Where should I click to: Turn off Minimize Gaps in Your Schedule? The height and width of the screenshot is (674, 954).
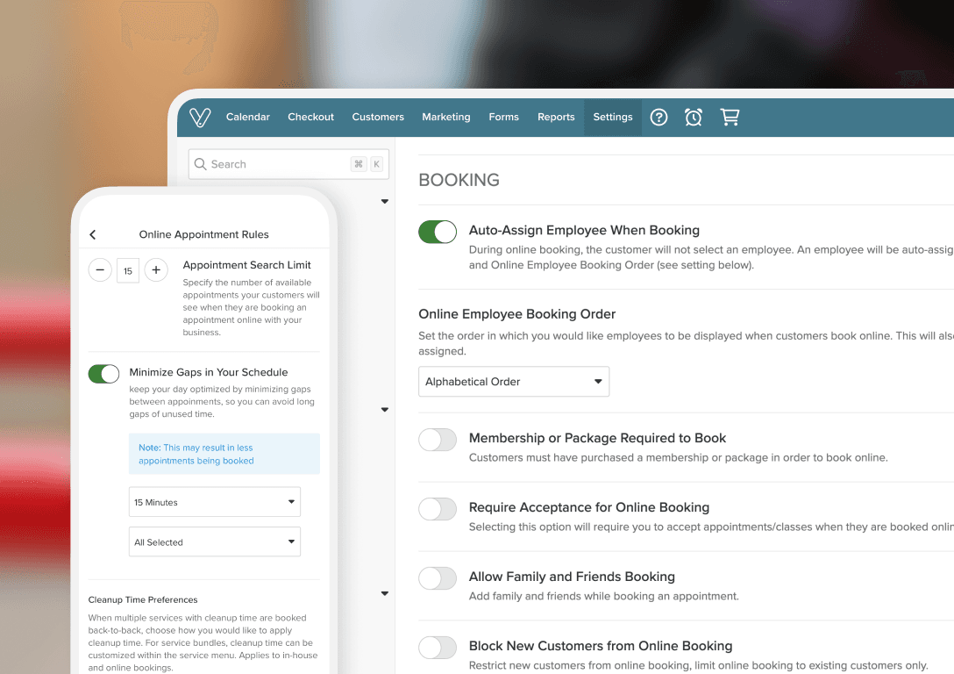[x=103, y=374]
